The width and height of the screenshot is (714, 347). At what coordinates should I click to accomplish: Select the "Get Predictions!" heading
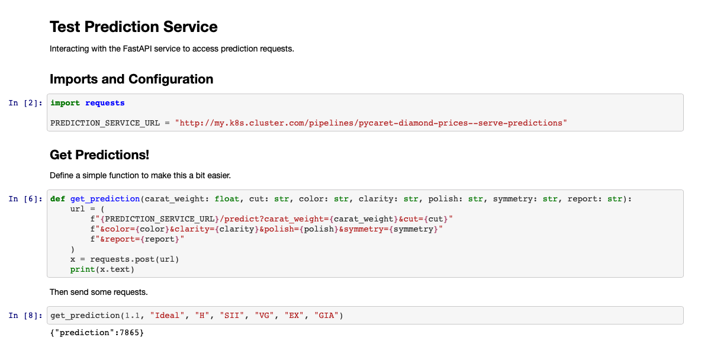click(99, 155)
